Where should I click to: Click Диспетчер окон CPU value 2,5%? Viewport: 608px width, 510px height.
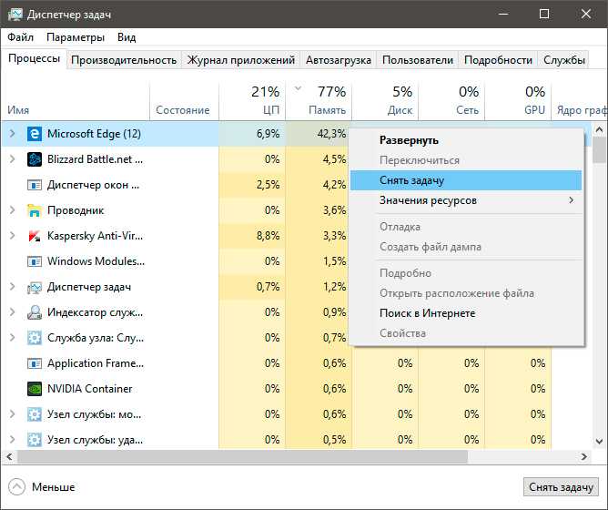(268, 185)
